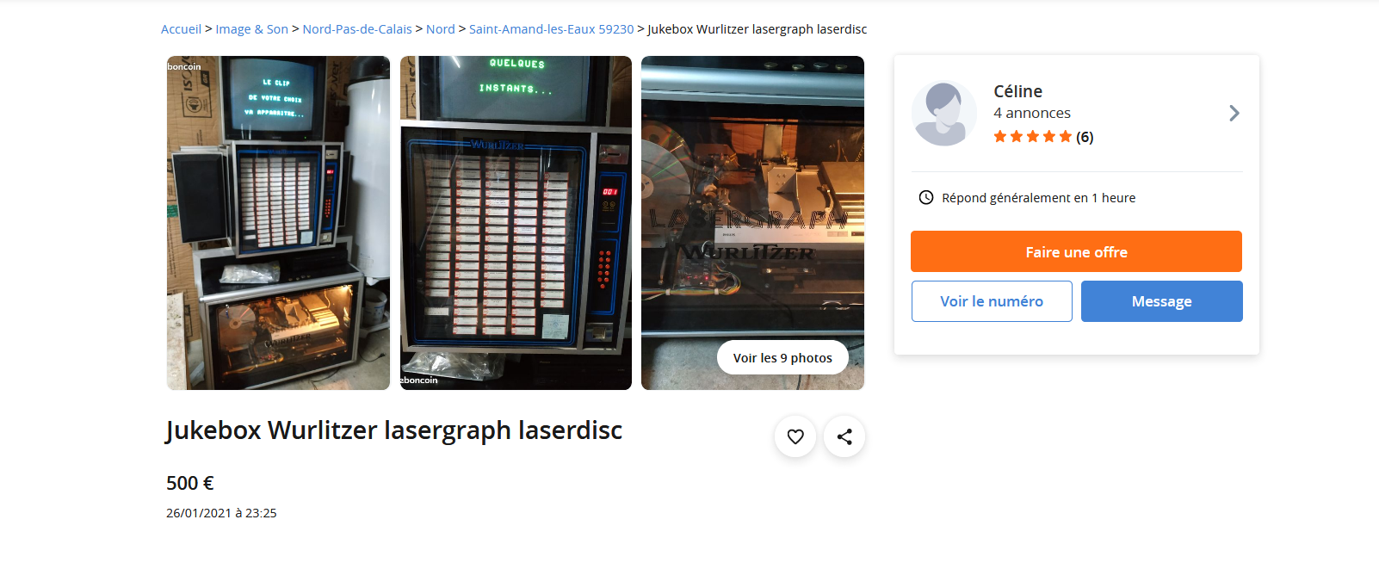The height and width of the screenshot is (569, 1379).
Task: Save the listing with the heart icon
Action: pyautogui.click(x=795, y=436)
